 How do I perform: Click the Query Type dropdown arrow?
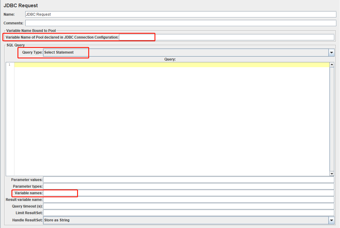pos(332,52)
